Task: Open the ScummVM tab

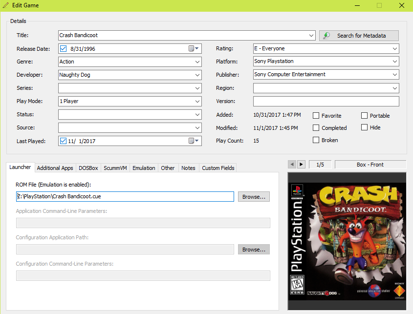Action: (115, 168)
